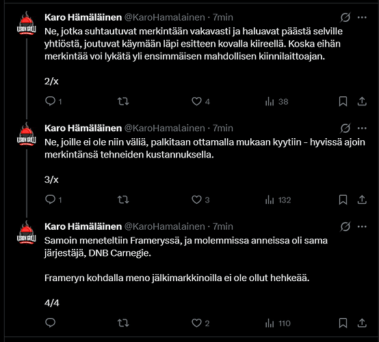Share the 2/x tweet
This screenshot has height=342, width=379.
click(x=362, y=101)
